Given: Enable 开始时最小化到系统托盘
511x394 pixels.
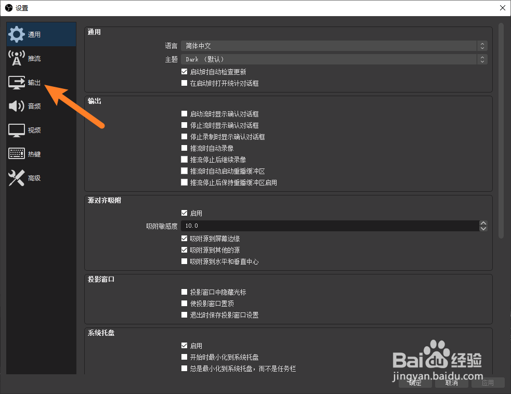Looking at the screenshot, I should pyautogui.click(x=184, y=357).
